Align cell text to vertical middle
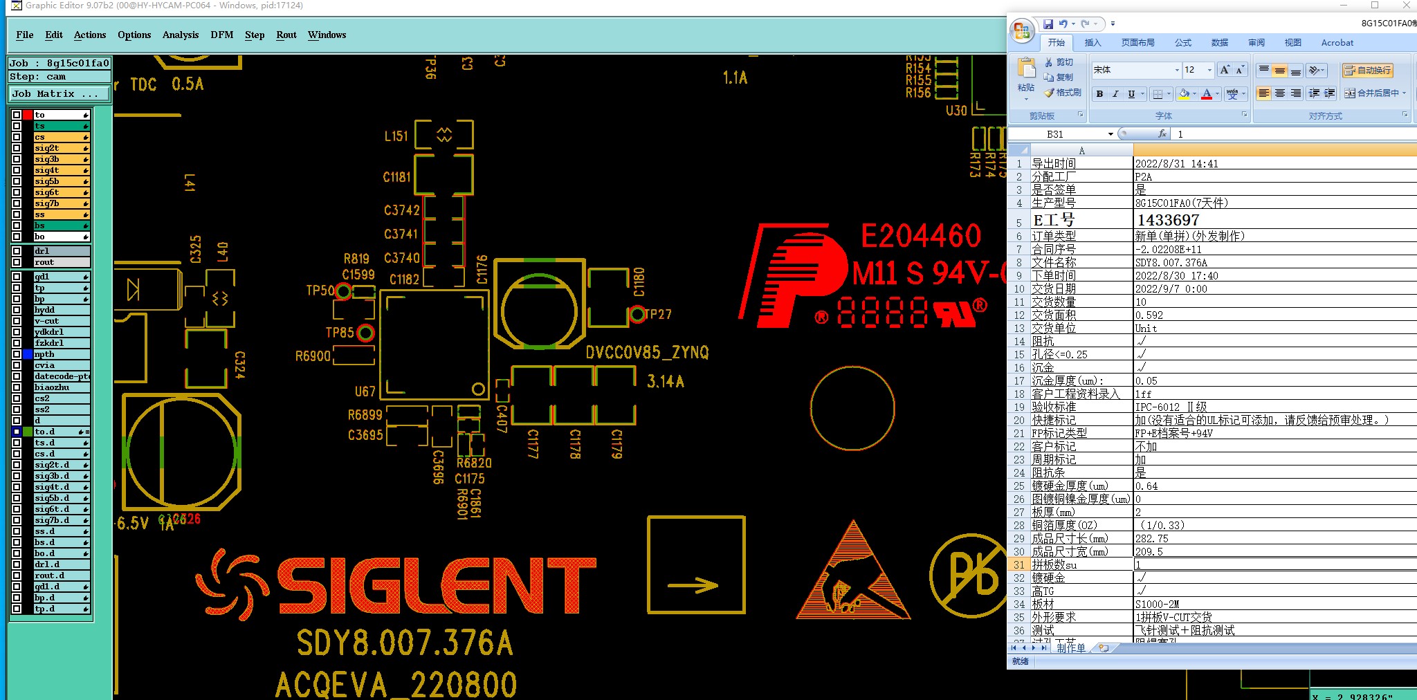Image resolution: width=1417 pixels, height=700 pixels. 1280,70
